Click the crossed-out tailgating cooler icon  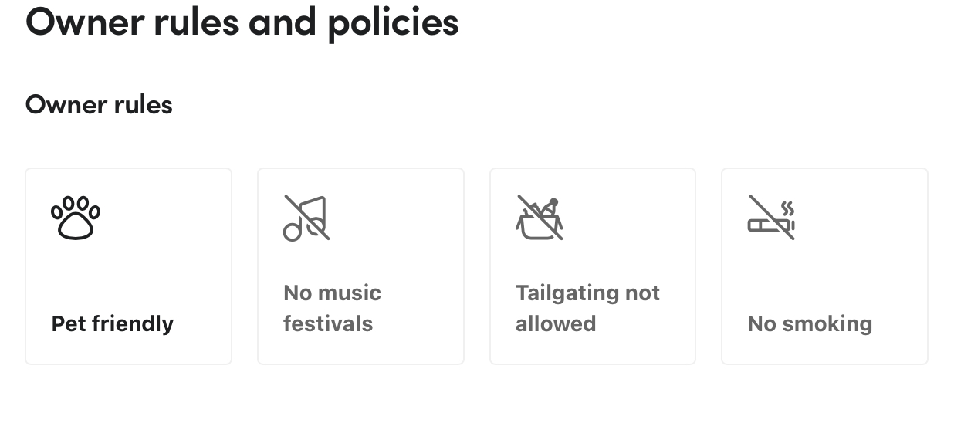[539, 218]
